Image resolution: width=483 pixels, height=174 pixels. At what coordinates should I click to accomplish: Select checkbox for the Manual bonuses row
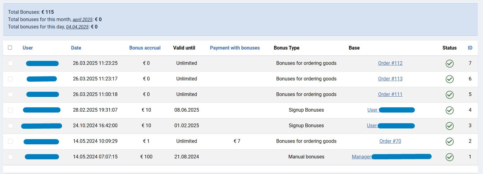coord(10,157)
